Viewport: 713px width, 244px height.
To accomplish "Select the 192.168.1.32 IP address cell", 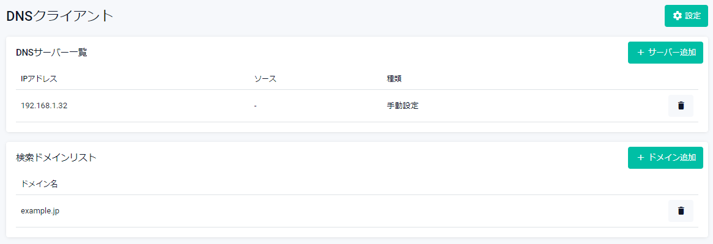I will [x=45, y=106].
